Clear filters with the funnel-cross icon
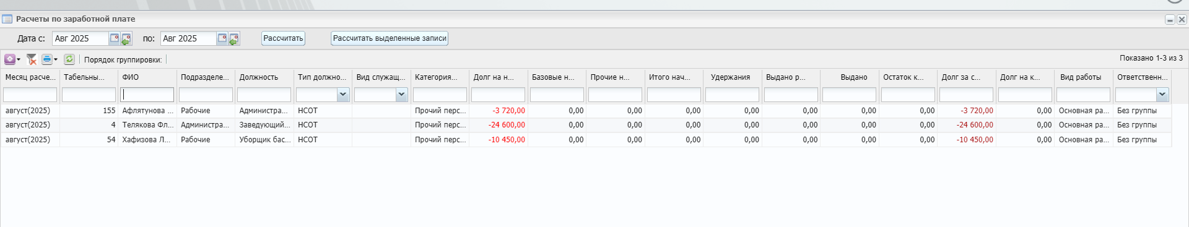Screen dimensions: 1189x227 32,59
